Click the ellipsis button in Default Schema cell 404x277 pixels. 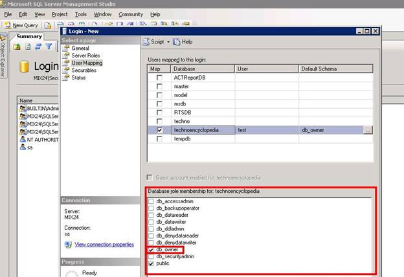pos(368,130)
